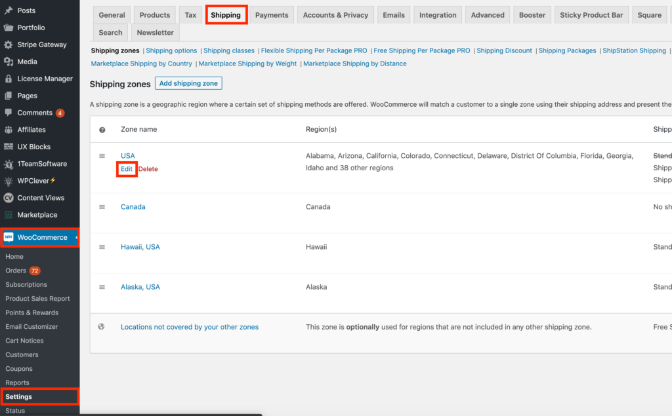Delete the USA shipping zone
Screen dimensions: 672x416
(148, 169)
